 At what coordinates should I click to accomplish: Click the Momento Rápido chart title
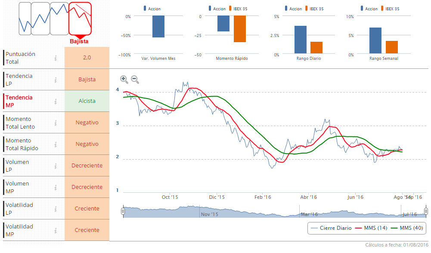232,58
